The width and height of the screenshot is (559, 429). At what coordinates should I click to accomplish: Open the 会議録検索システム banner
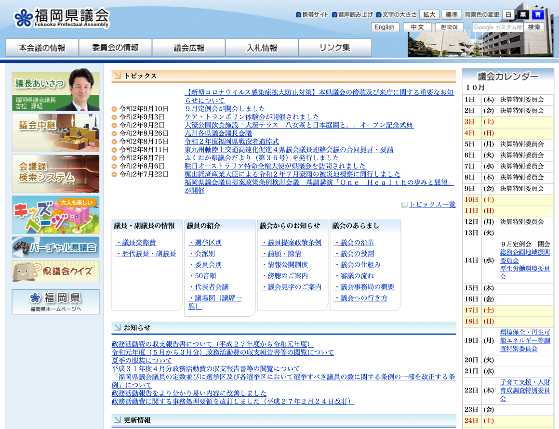click(55, 173)
